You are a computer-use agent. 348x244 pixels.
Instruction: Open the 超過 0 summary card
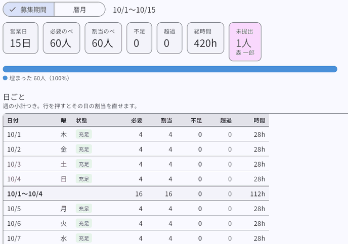tap(169, 38)
